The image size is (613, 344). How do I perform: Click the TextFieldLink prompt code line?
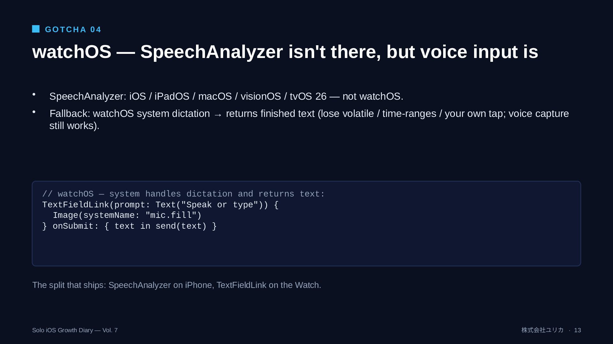pos(160,205)
